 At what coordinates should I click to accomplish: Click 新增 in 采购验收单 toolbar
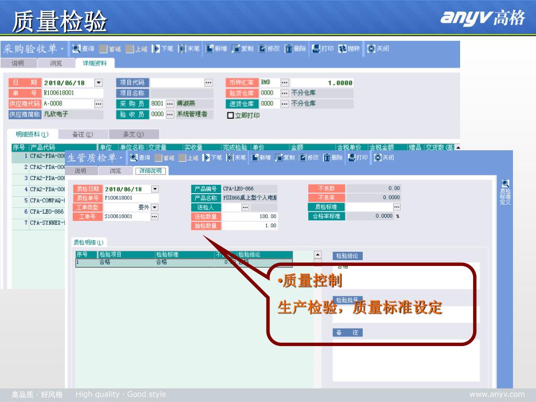click(216, 49)
